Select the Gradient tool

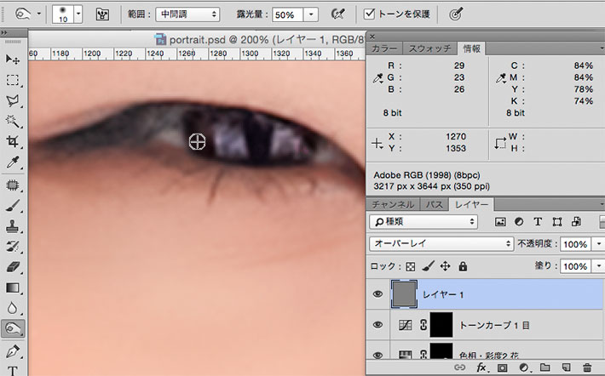(13, 288)
